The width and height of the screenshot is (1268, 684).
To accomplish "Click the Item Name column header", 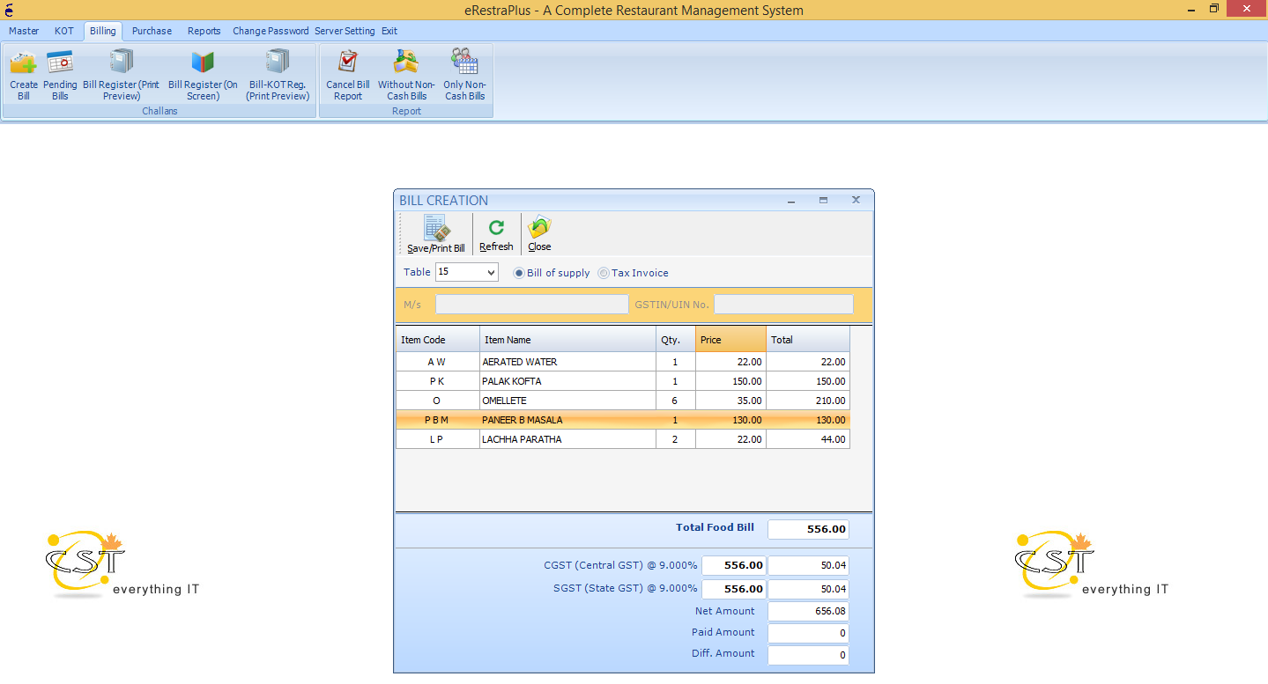I will pyautogui.click(x=568, y=340).
